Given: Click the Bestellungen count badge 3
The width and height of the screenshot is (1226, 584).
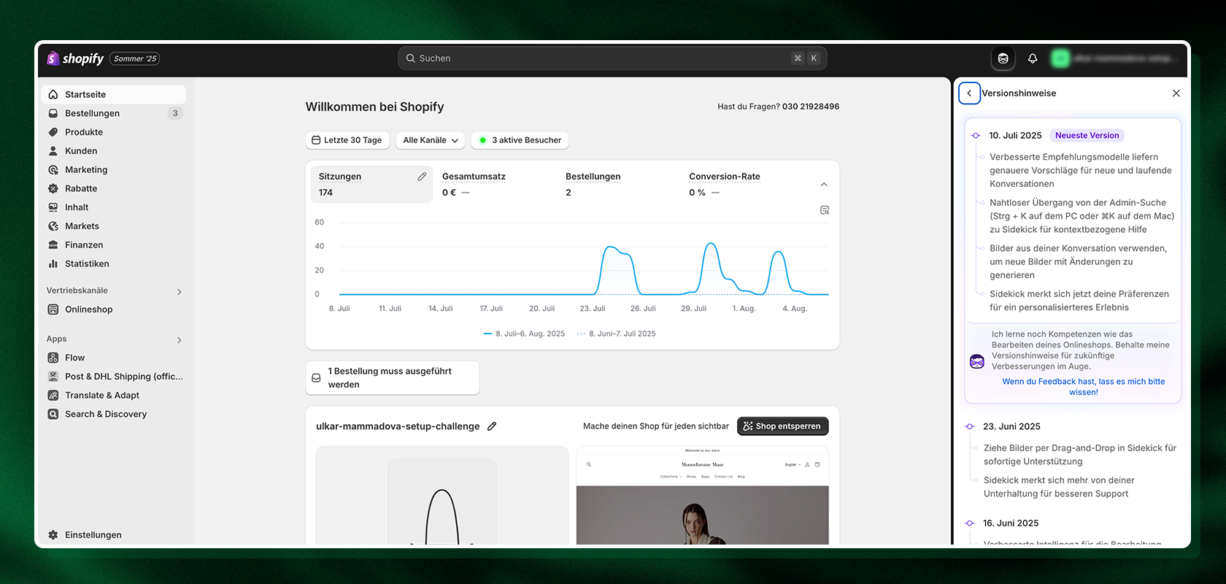Looking at the screenshot, I should (175, 113).
